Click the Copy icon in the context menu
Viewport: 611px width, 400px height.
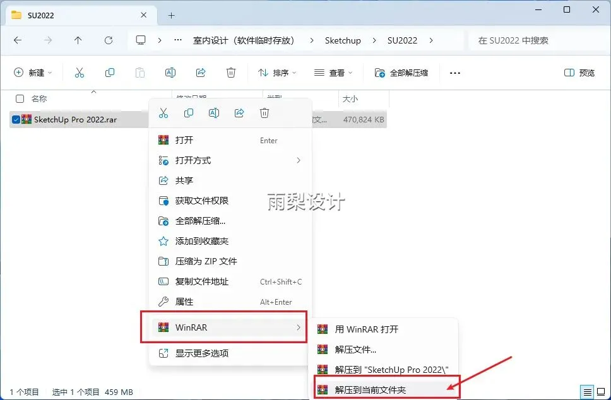pyautogui.click(x=189, y=114)
